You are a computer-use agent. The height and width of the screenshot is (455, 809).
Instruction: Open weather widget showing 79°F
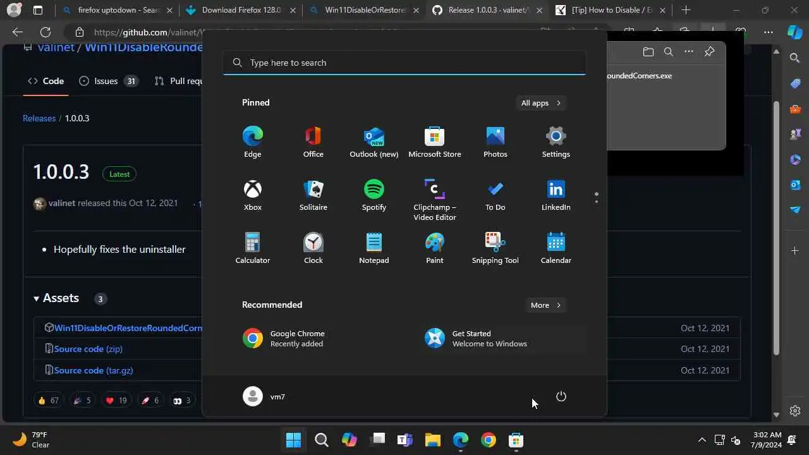(32, 440)
